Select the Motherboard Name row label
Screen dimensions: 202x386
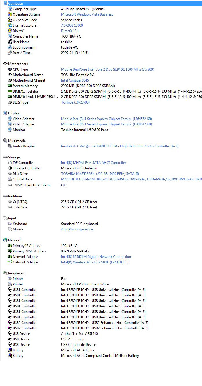click(28, 75)
